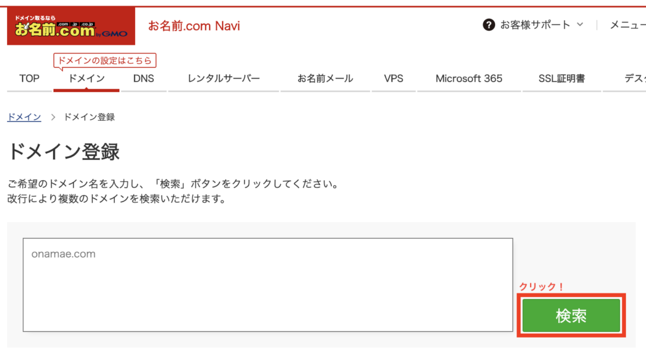Viewport: 646px width, 357px height.
Task: Click the ドメイン breadcrumb link
Action: tap(25, 117)
